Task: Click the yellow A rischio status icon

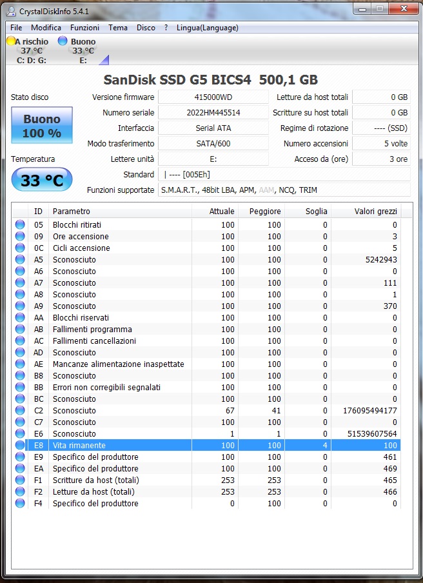Action: 11,41
